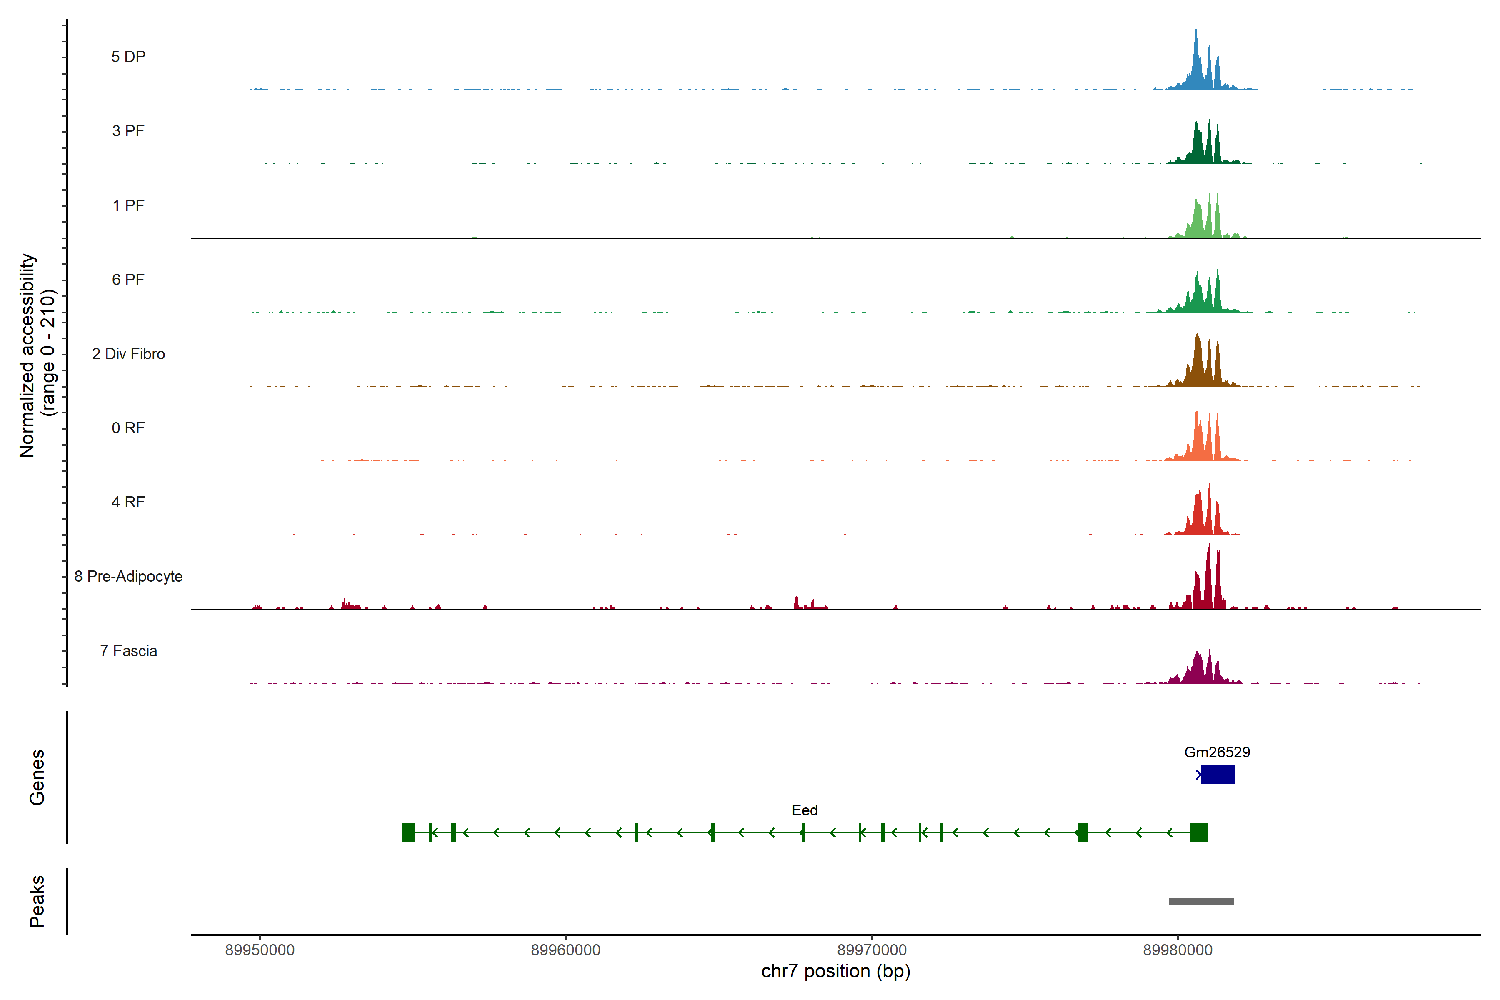Click the Genes panel label
1500x1000 pixels.
point(37,777)
